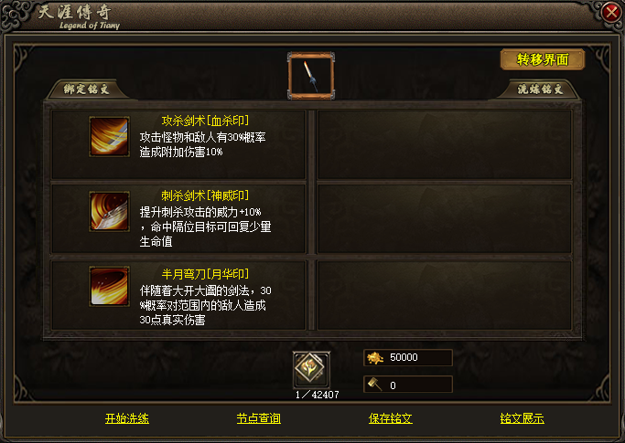This screenshot has width=625, height=443.
Task: Select the 半月弯刀[月华印] inscription title
Action: tap(205, 274)
